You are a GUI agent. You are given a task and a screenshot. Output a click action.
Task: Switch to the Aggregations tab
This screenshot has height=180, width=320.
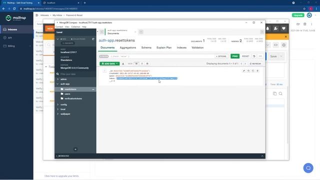(128, 47)
